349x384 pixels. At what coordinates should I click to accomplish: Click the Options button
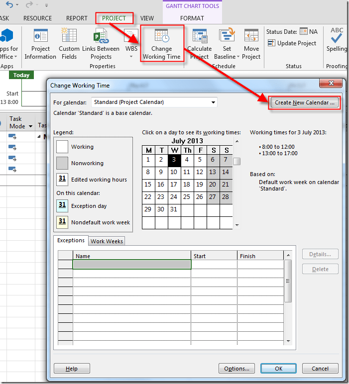pyautogui.click(x=236, y=369)
